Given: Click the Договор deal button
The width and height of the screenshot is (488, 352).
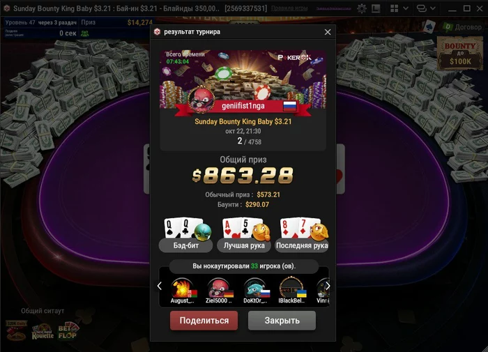Looking at the screenshot, I should point(462,27).
